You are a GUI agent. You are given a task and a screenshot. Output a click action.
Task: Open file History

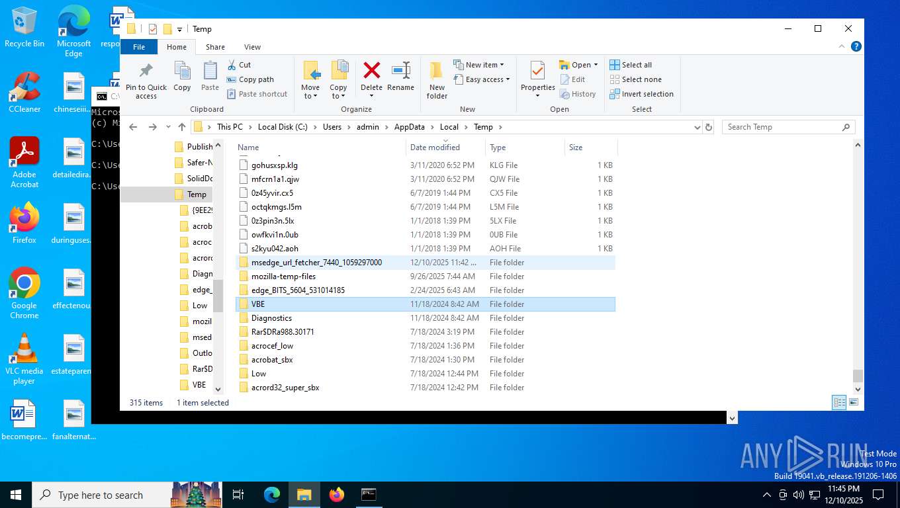click(x=578, y=94)
